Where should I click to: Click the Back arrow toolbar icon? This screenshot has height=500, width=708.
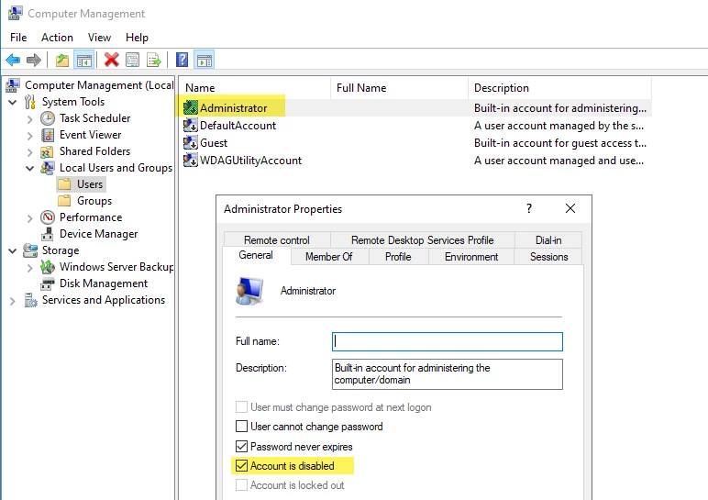click(x=13, y=60)
